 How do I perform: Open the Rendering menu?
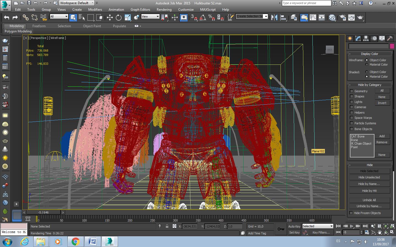click(x=164, y=9)
